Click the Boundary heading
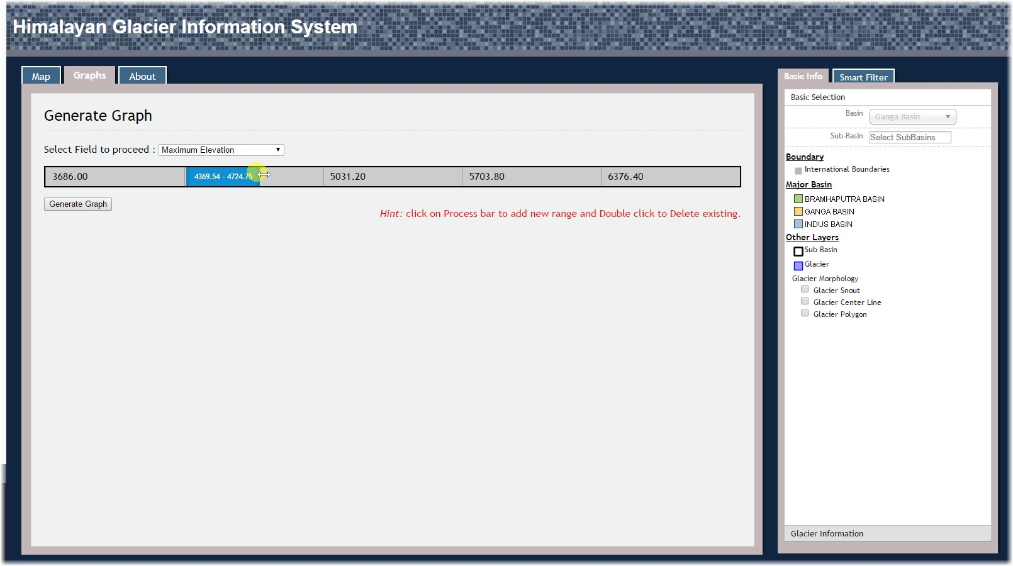Image resolution: width=1013 pixels, height=566 pixels. (804, 157)
